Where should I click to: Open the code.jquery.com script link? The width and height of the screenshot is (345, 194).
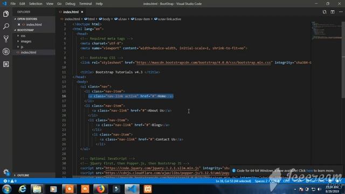click(x=152, y=168)
